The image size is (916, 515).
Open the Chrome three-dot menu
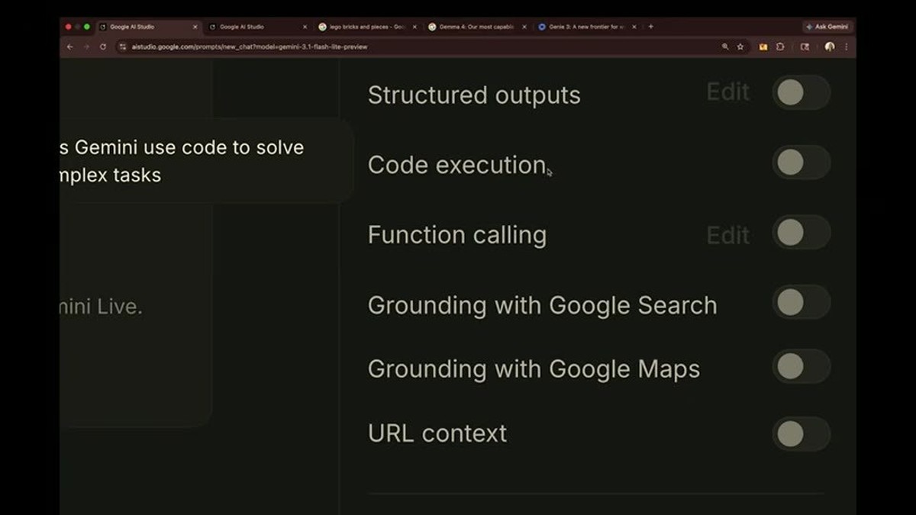click(x=845, y=47)
